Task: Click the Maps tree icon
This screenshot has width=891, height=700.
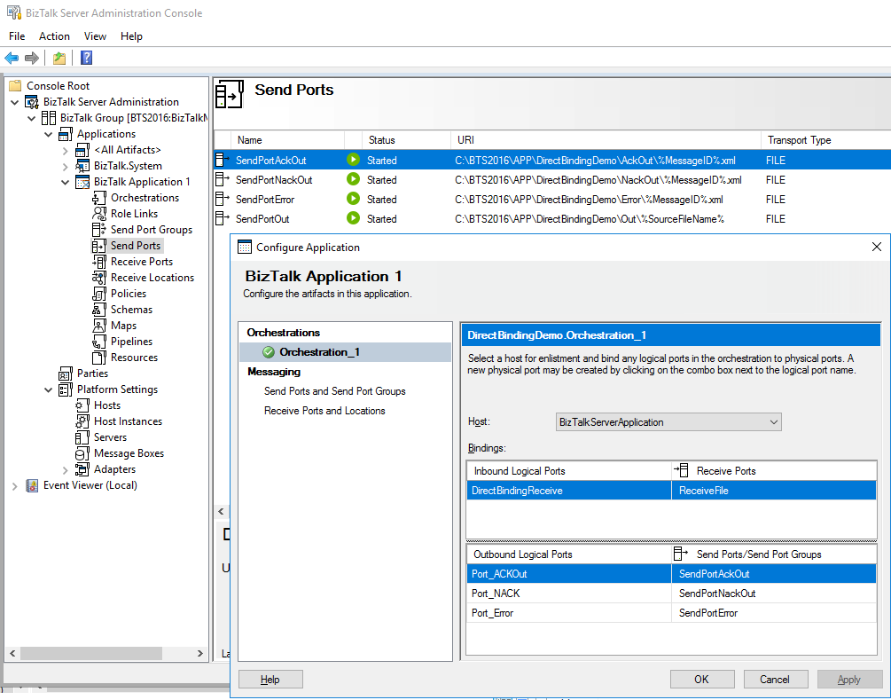Action: click(x=99, y=326)
